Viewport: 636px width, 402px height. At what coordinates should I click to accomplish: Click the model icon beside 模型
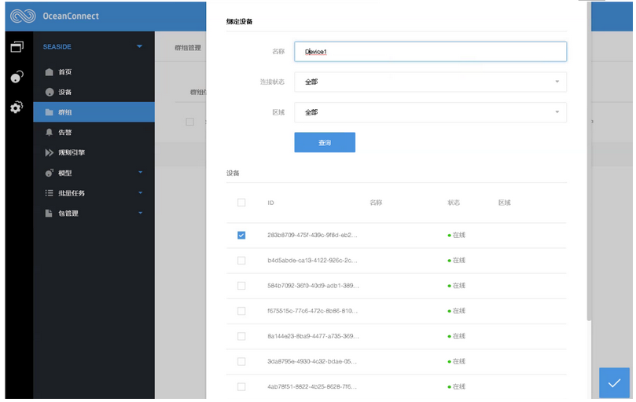point(49,173)
